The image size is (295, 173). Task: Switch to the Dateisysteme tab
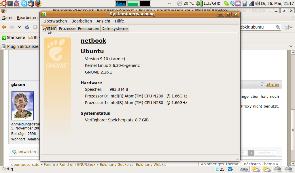(115, 29)
